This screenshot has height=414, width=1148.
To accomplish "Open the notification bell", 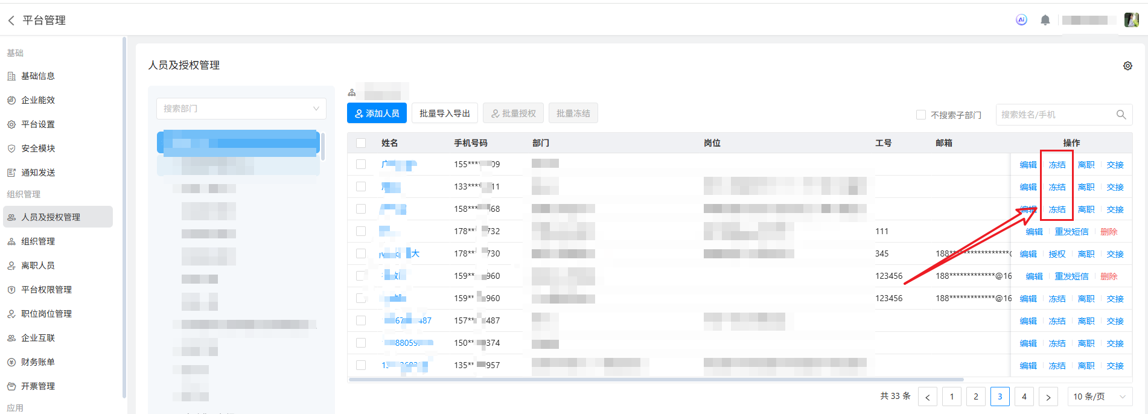I will click(x=1045, y=20).
